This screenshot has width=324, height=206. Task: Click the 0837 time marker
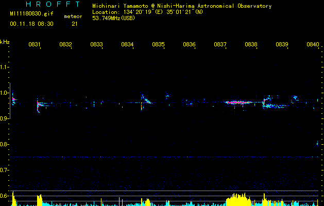point(220,44)
